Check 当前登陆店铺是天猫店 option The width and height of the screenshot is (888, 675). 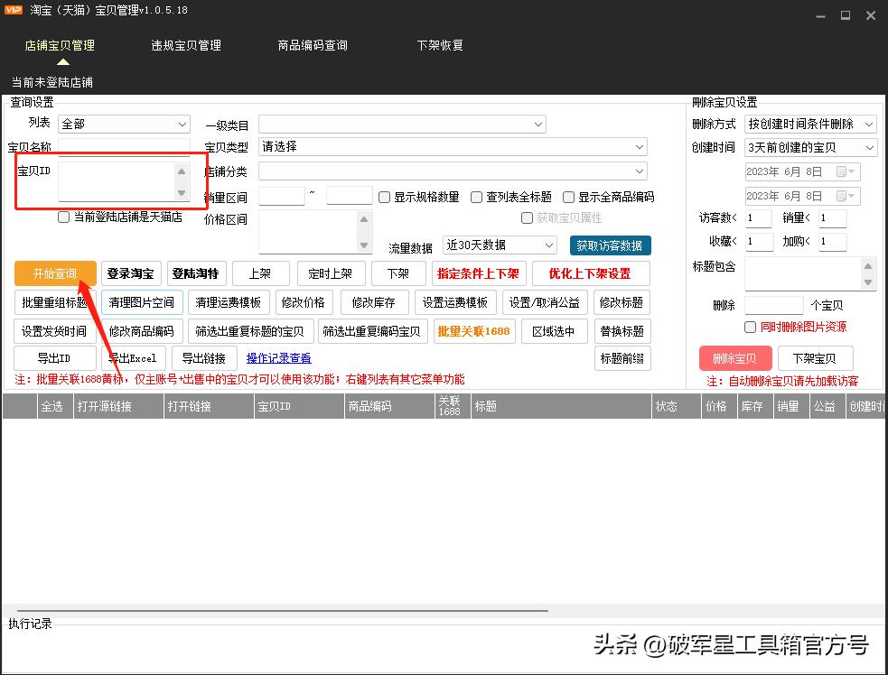click(x=62, y=217)
